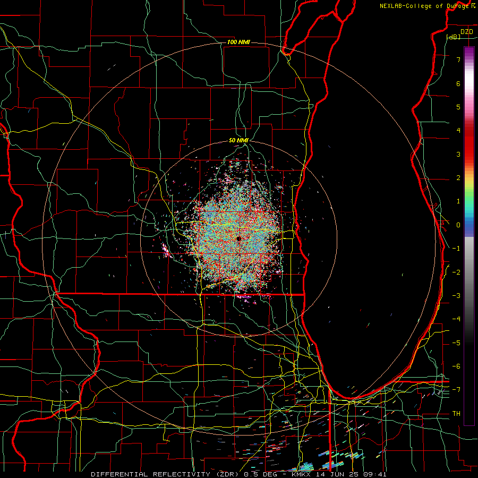Click the TH threshold label on legend

click(x=456, y=414)
